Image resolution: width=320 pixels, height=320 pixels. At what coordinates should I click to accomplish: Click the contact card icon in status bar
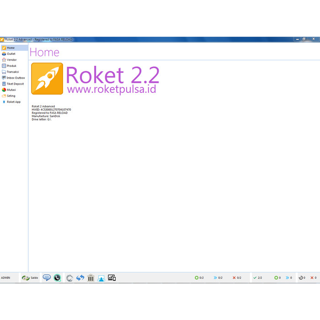[x=101, y=278]
